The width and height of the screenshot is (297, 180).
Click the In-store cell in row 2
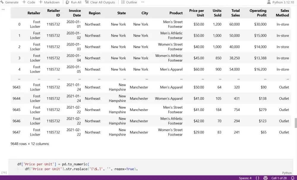[x=283, y=47]
